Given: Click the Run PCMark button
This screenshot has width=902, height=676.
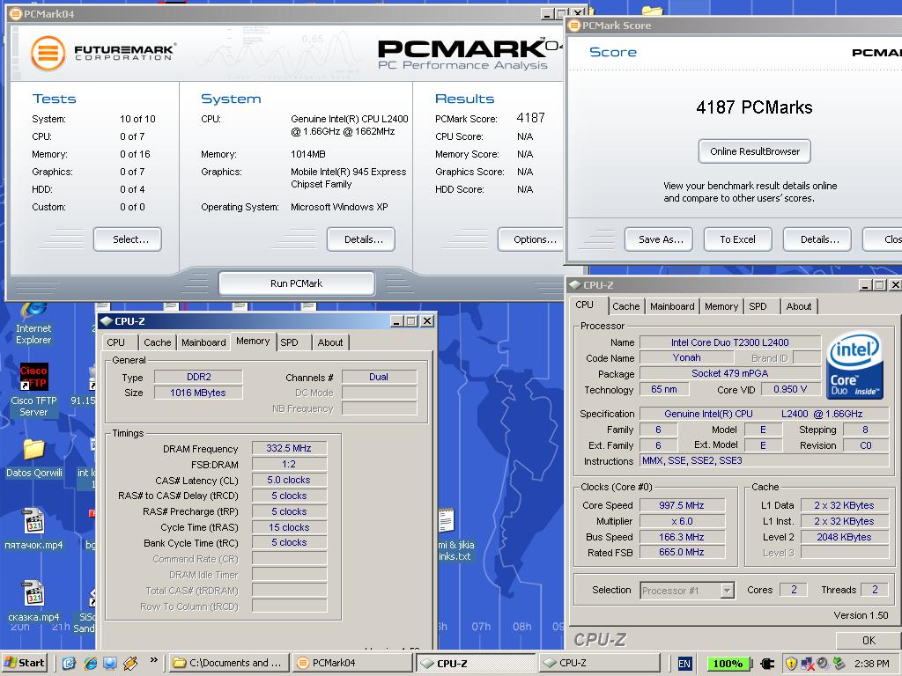Looking at the screenshot, I should tap(296, 283).
